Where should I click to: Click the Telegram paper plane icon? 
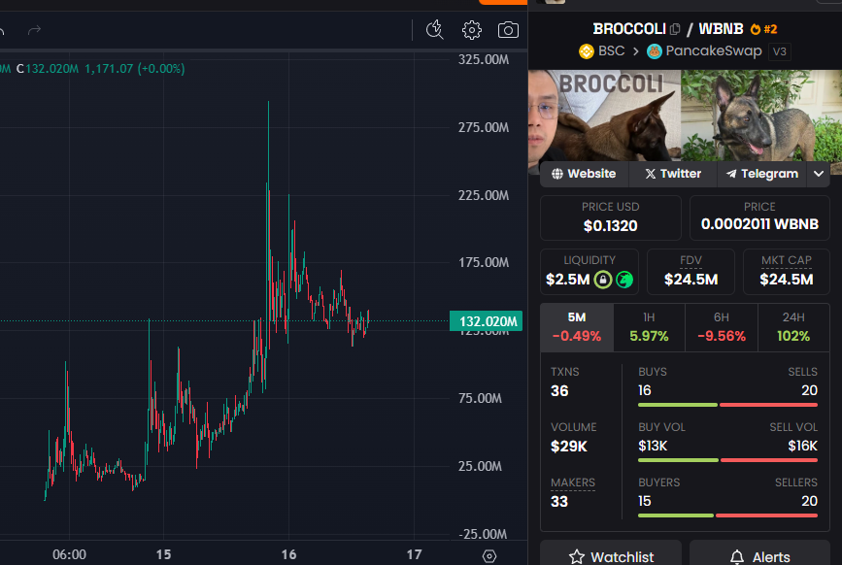click(x=731, y=174)
